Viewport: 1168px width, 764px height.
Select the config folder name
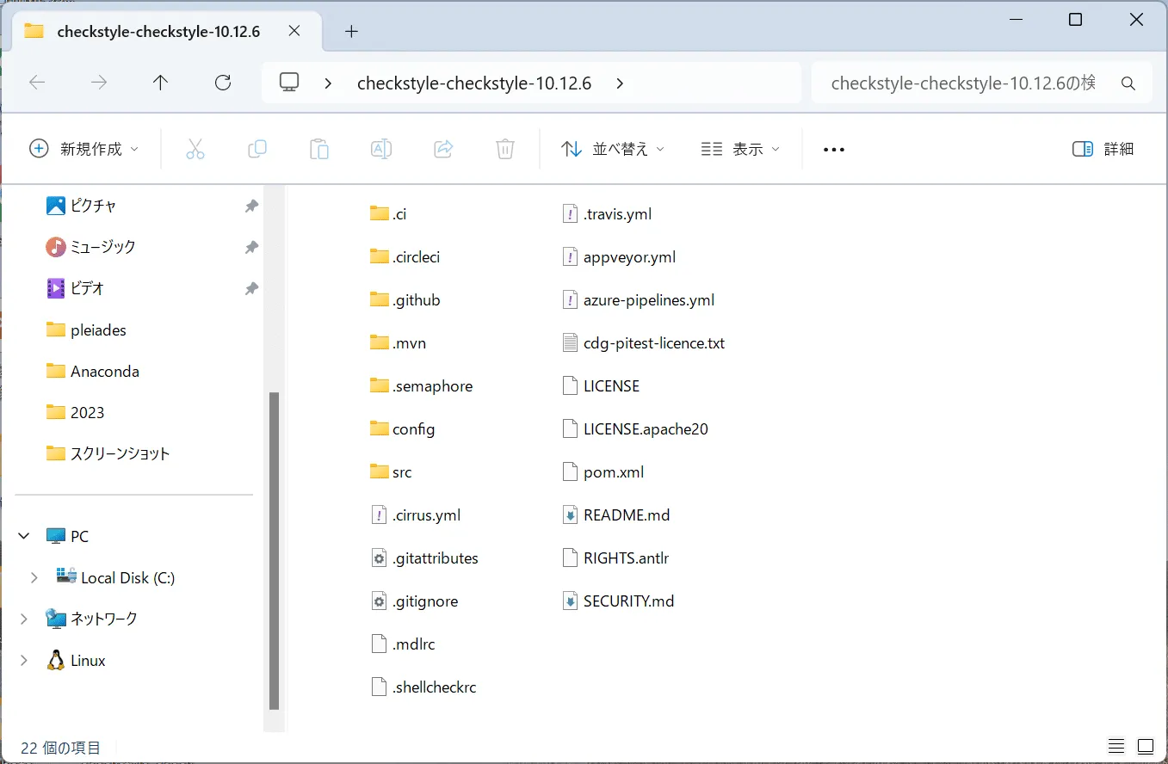point(414,429)
